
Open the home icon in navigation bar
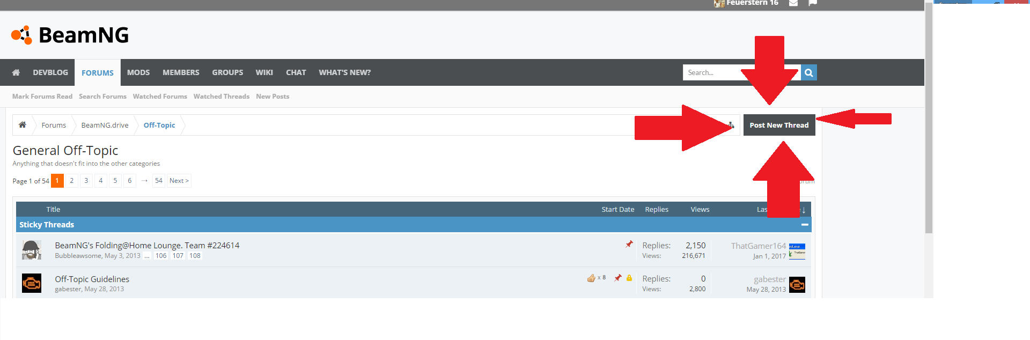(x=16, y=72)
